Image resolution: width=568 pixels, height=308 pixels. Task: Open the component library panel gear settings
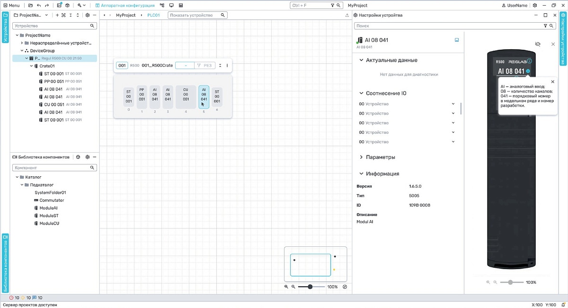[87, 157]
